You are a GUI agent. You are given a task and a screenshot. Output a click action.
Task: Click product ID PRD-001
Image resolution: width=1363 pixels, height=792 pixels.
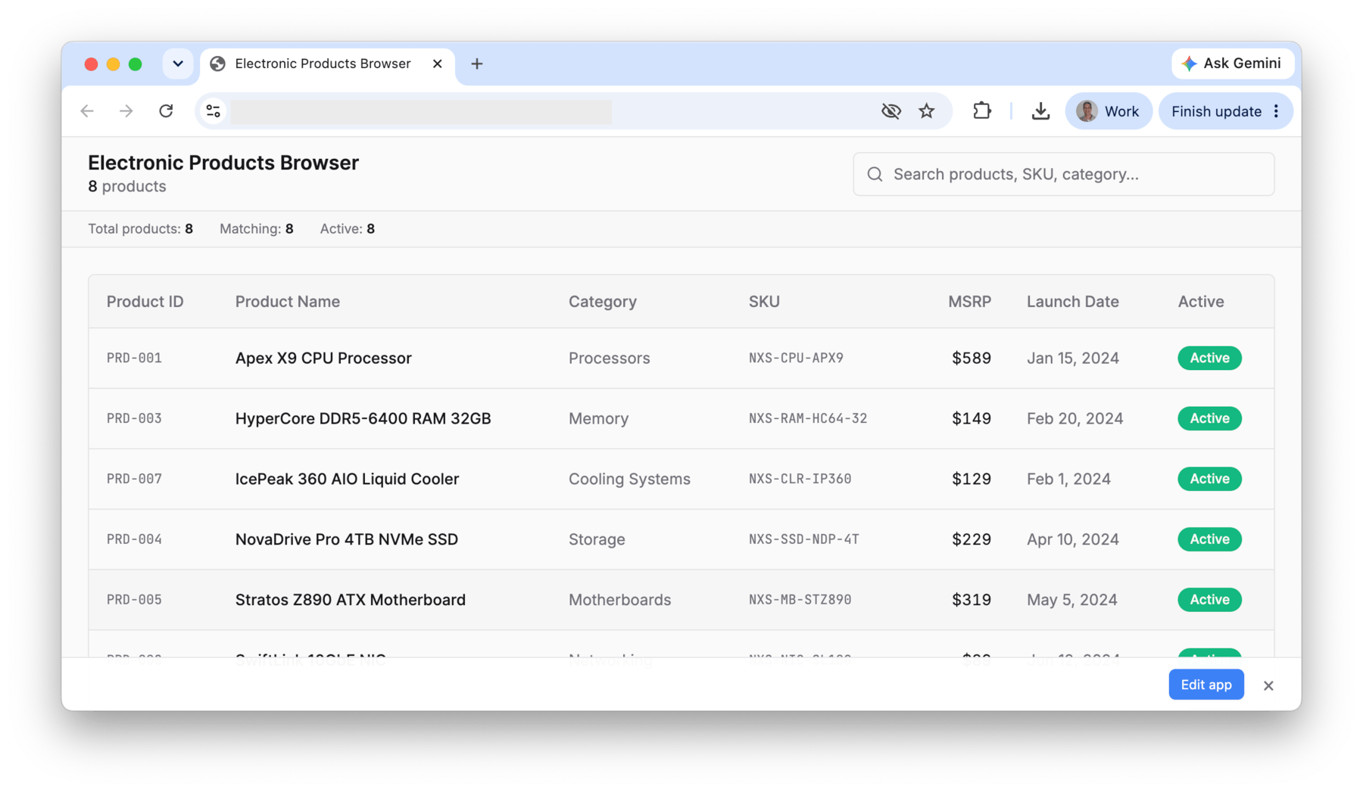[134, 358]
